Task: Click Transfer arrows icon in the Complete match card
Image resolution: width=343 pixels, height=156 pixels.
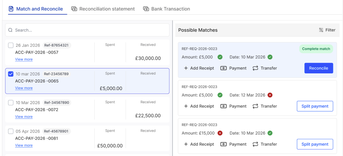Action: [255, 68]
